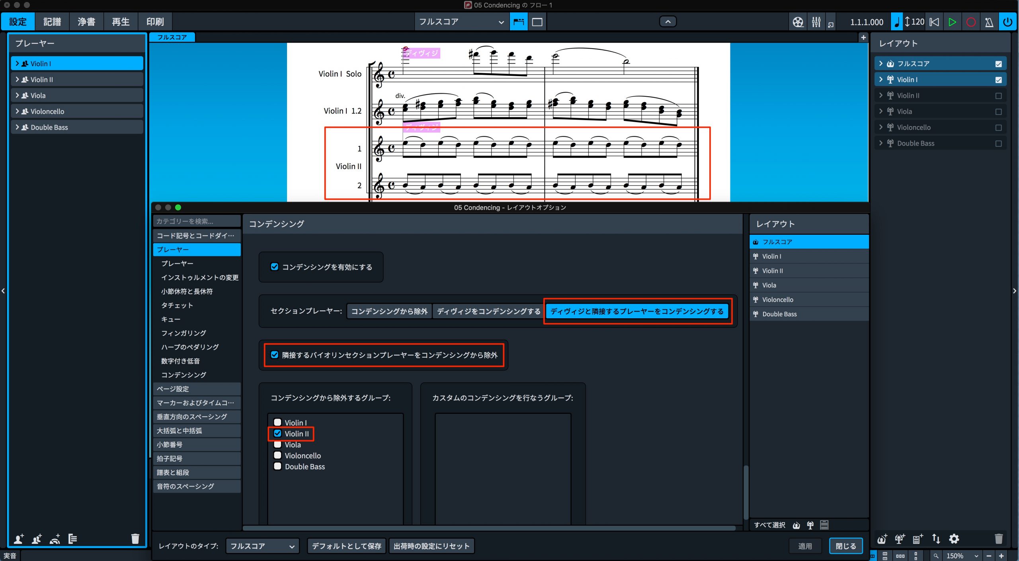Rewind playback to the start

tap(934, 22)
